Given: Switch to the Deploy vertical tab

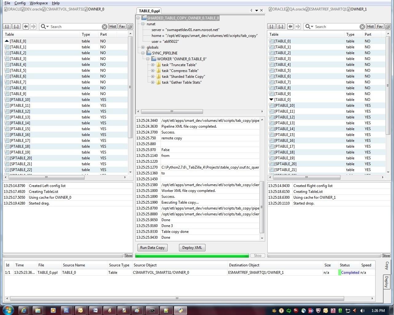Looking at the screenshot, I should (387, 282).
